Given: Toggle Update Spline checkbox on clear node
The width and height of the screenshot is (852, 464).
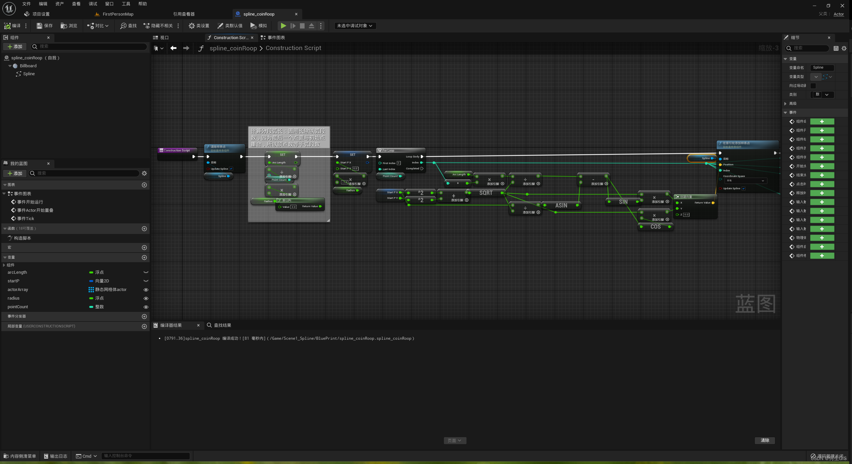Looking at the screenshot, I should (x=231, y=169).
